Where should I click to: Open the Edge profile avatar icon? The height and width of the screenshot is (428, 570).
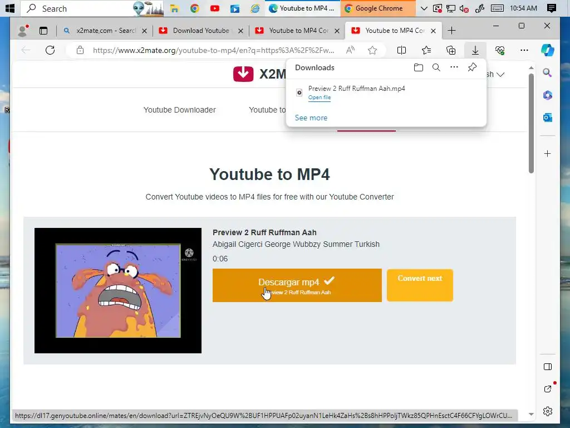[x=23, y=31]
